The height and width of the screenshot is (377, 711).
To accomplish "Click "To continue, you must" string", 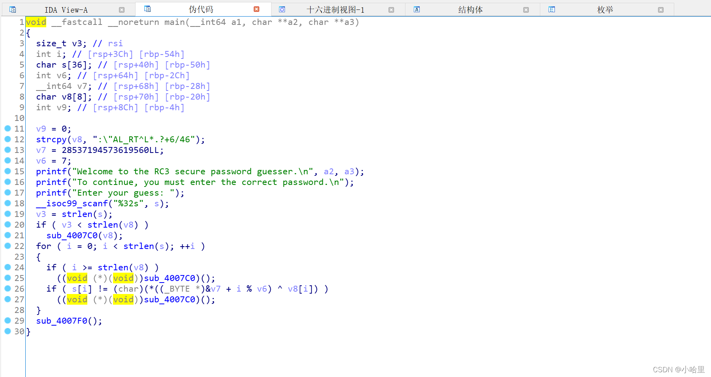I will (x=208, y=182).
